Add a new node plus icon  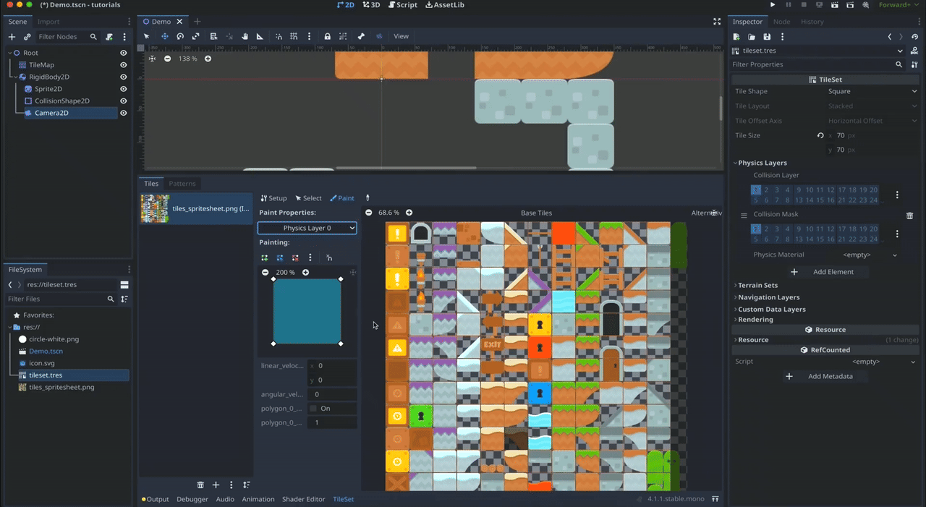(12, 37)
